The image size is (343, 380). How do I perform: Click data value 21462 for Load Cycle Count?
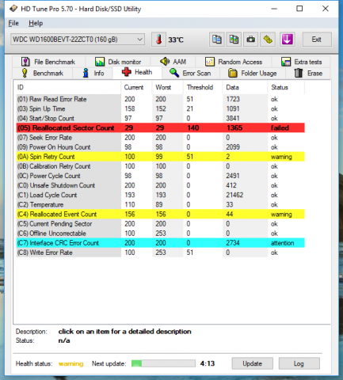[x=234, y=195]
